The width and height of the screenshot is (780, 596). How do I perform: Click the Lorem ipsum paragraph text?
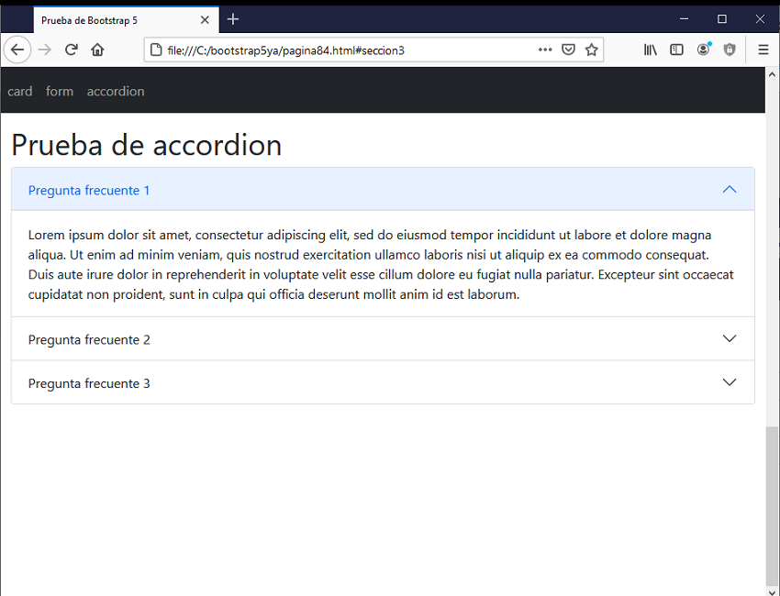click(381, 264)
